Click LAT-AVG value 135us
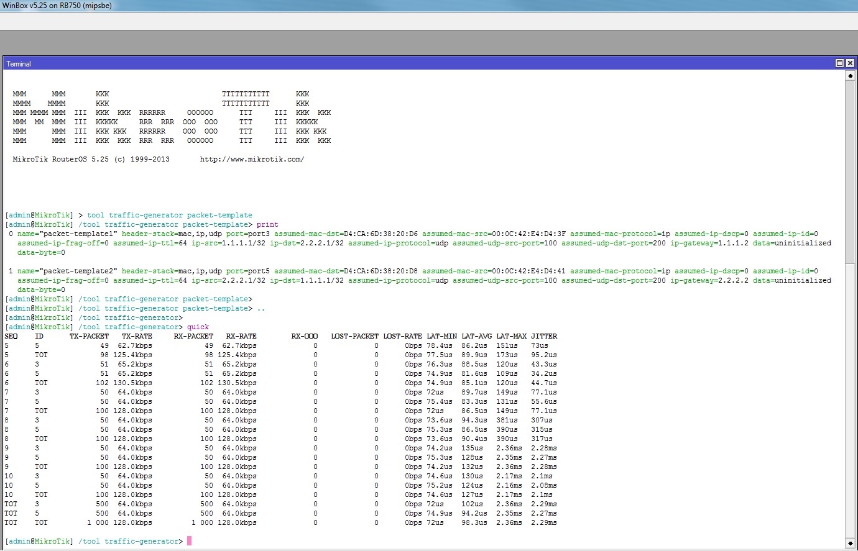This screenshot has height=551, width=858. 472,448
